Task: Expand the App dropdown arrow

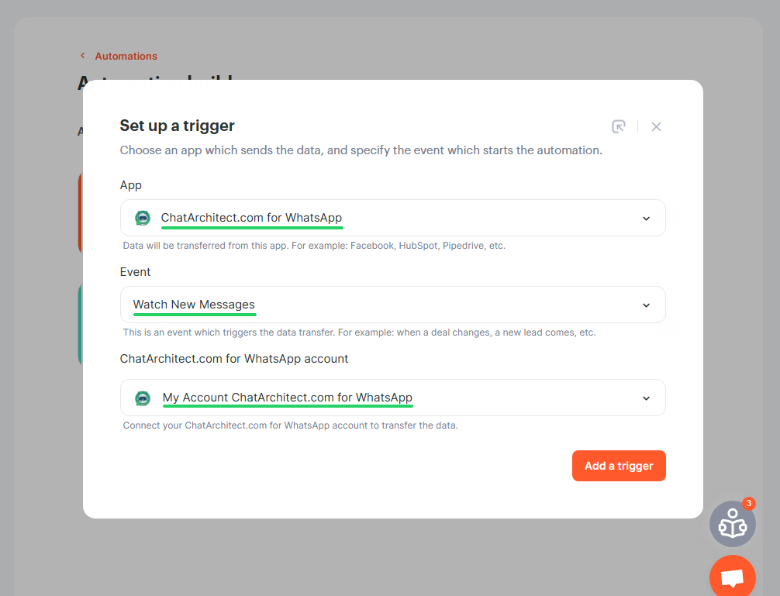Action: point(646,219)
